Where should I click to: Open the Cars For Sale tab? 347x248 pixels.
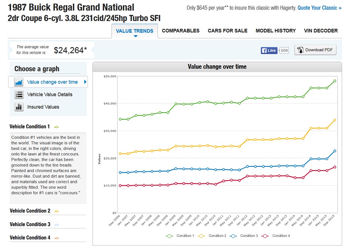click(x=227, y=31)
